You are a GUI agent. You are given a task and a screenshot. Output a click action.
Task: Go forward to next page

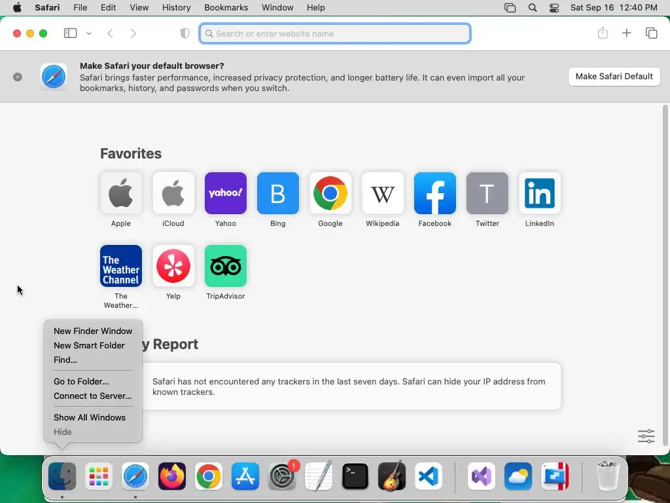click(x=133, y=33)
